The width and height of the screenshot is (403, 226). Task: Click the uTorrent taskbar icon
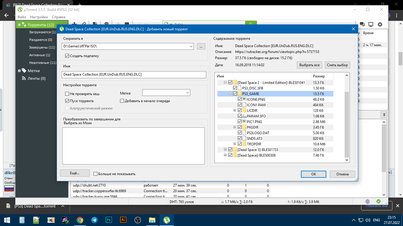tap(166, 220)
